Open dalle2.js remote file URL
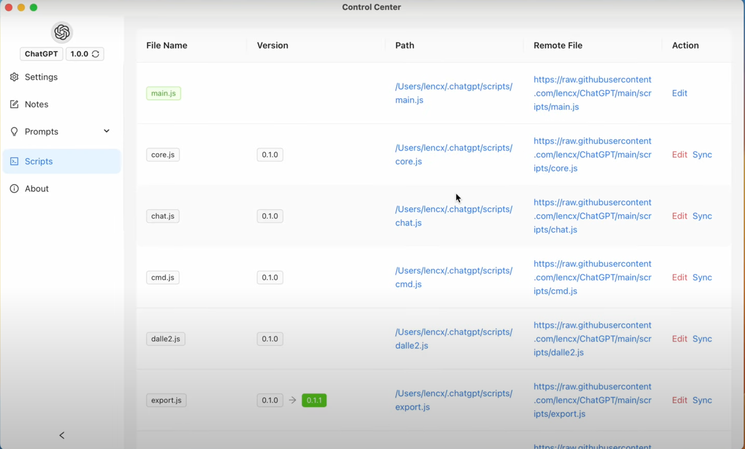 tap(592, 339)
